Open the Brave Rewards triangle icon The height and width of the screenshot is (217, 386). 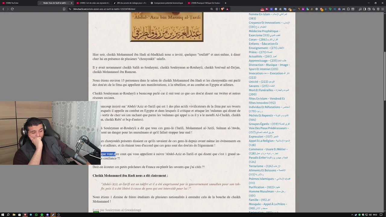tap(227, 9)
